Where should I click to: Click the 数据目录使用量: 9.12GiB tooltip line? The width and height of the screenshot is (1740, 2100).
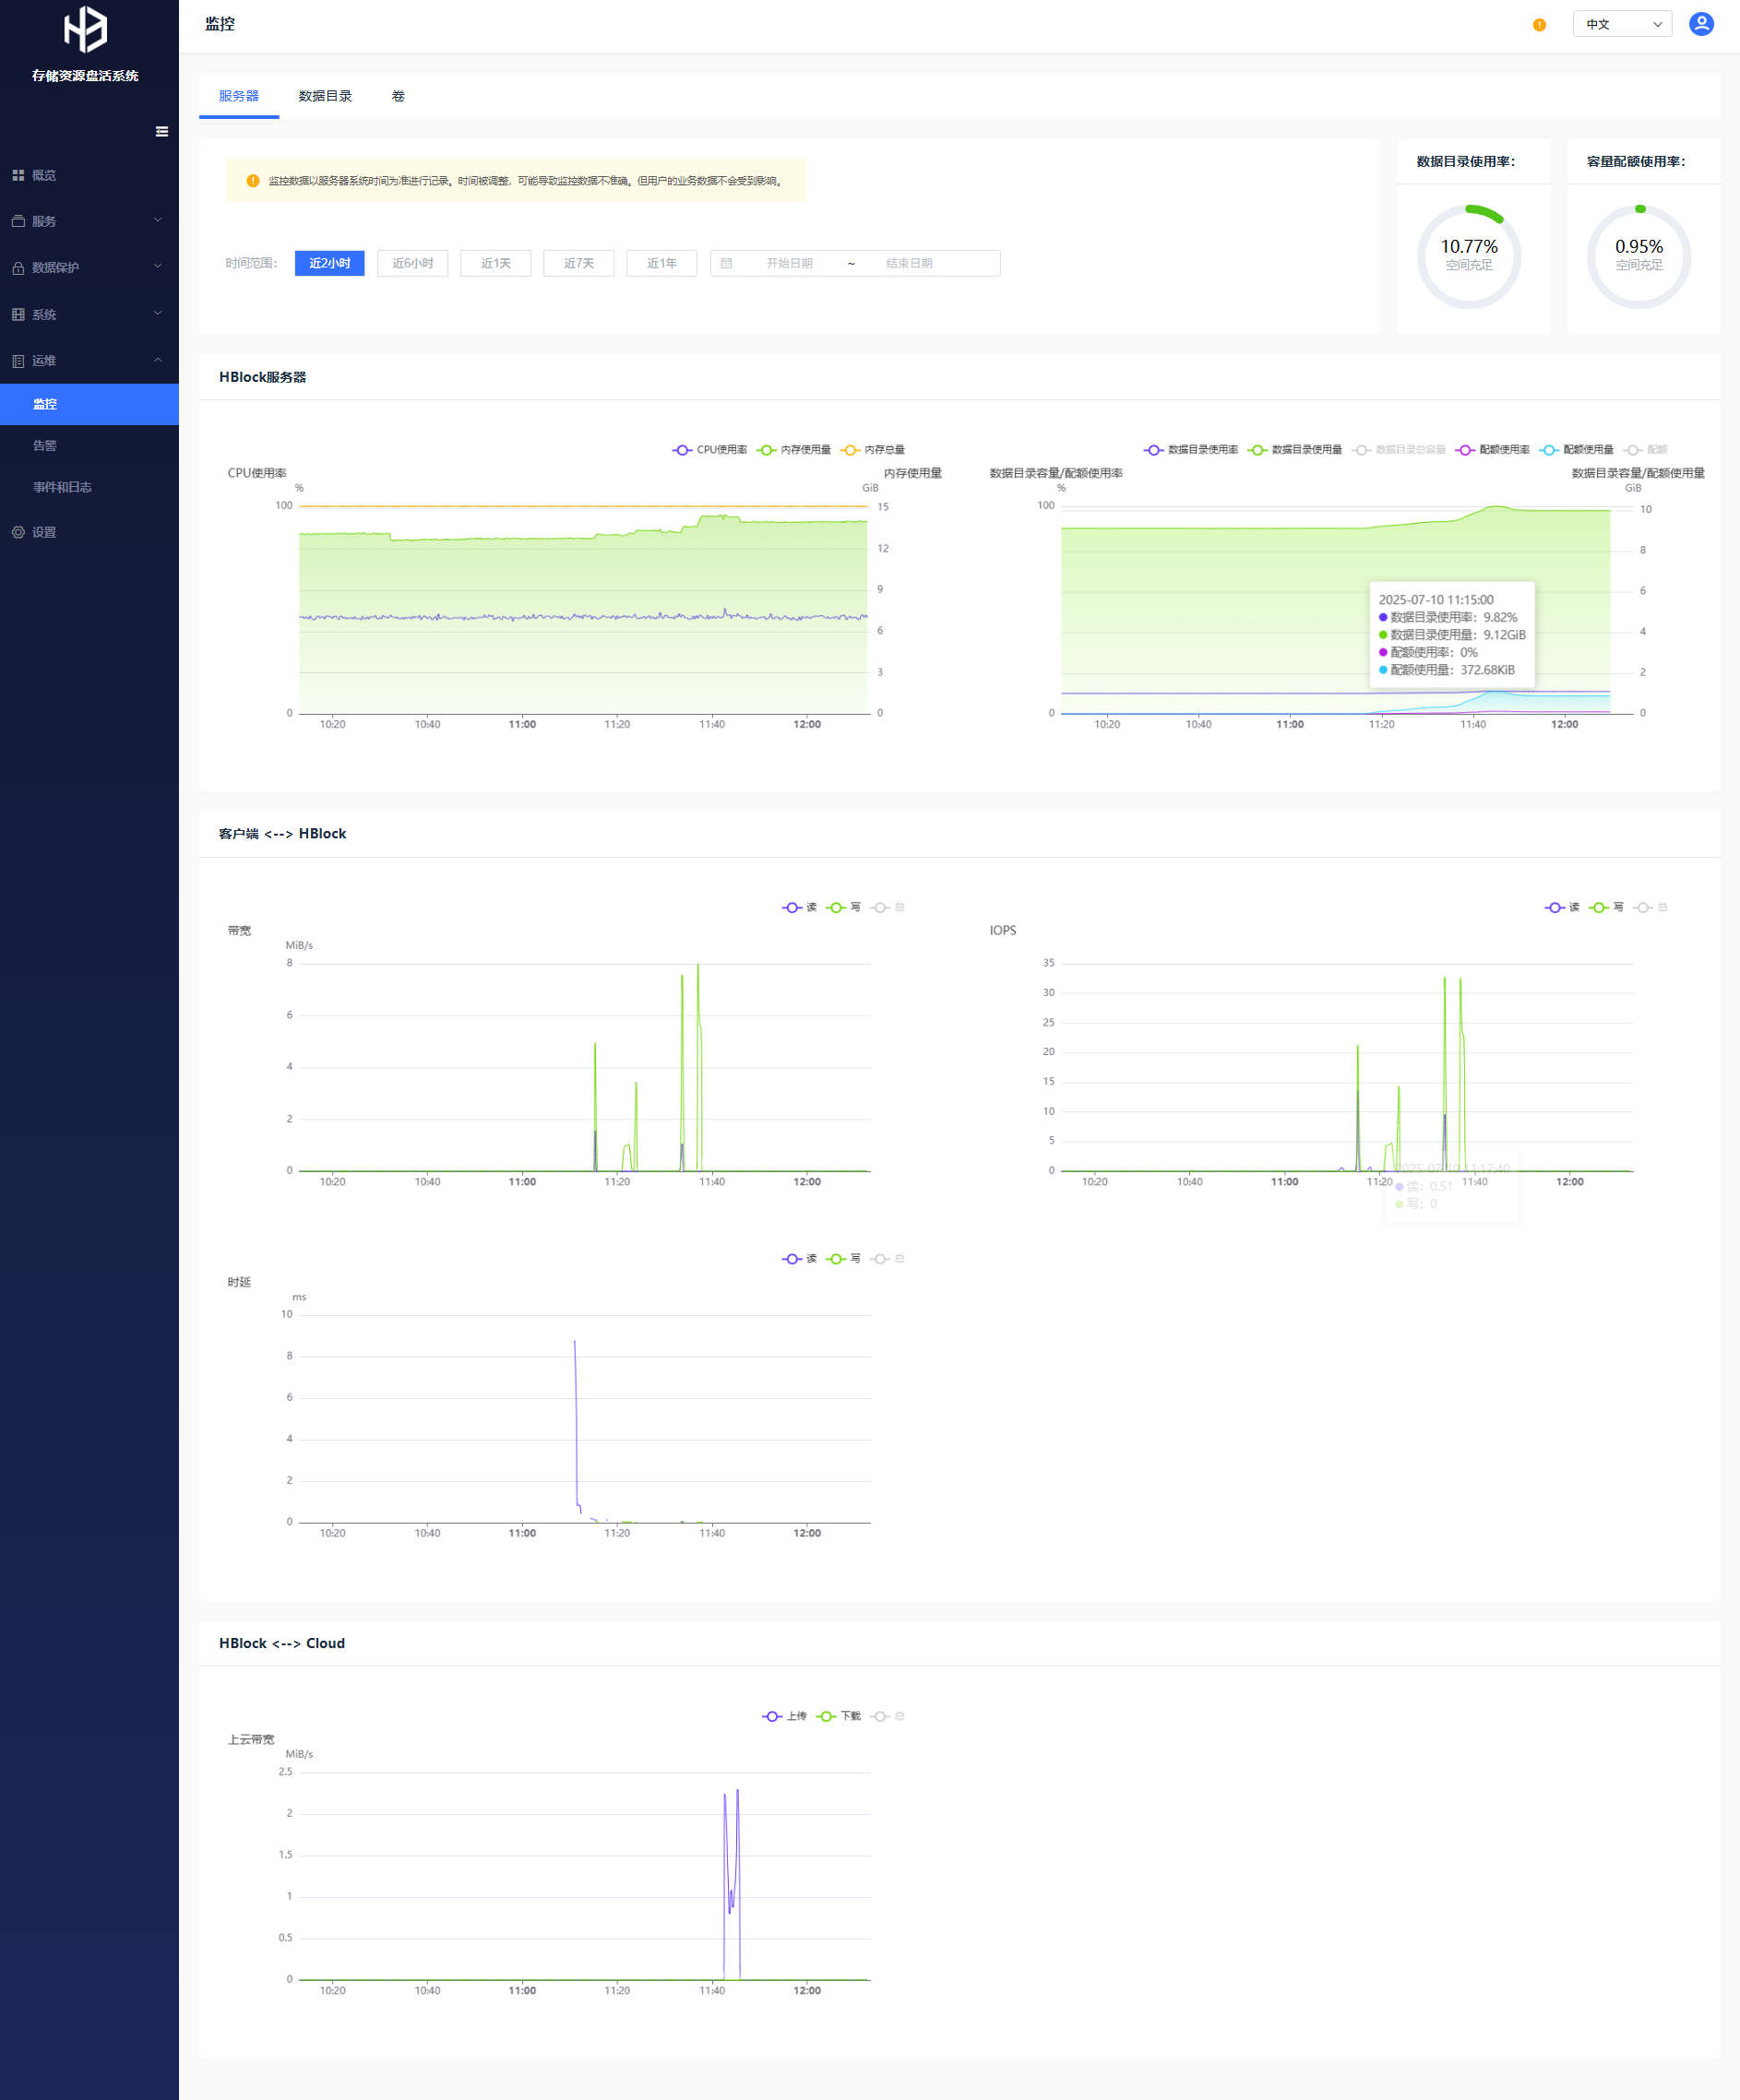click(x=1452, y=634)
